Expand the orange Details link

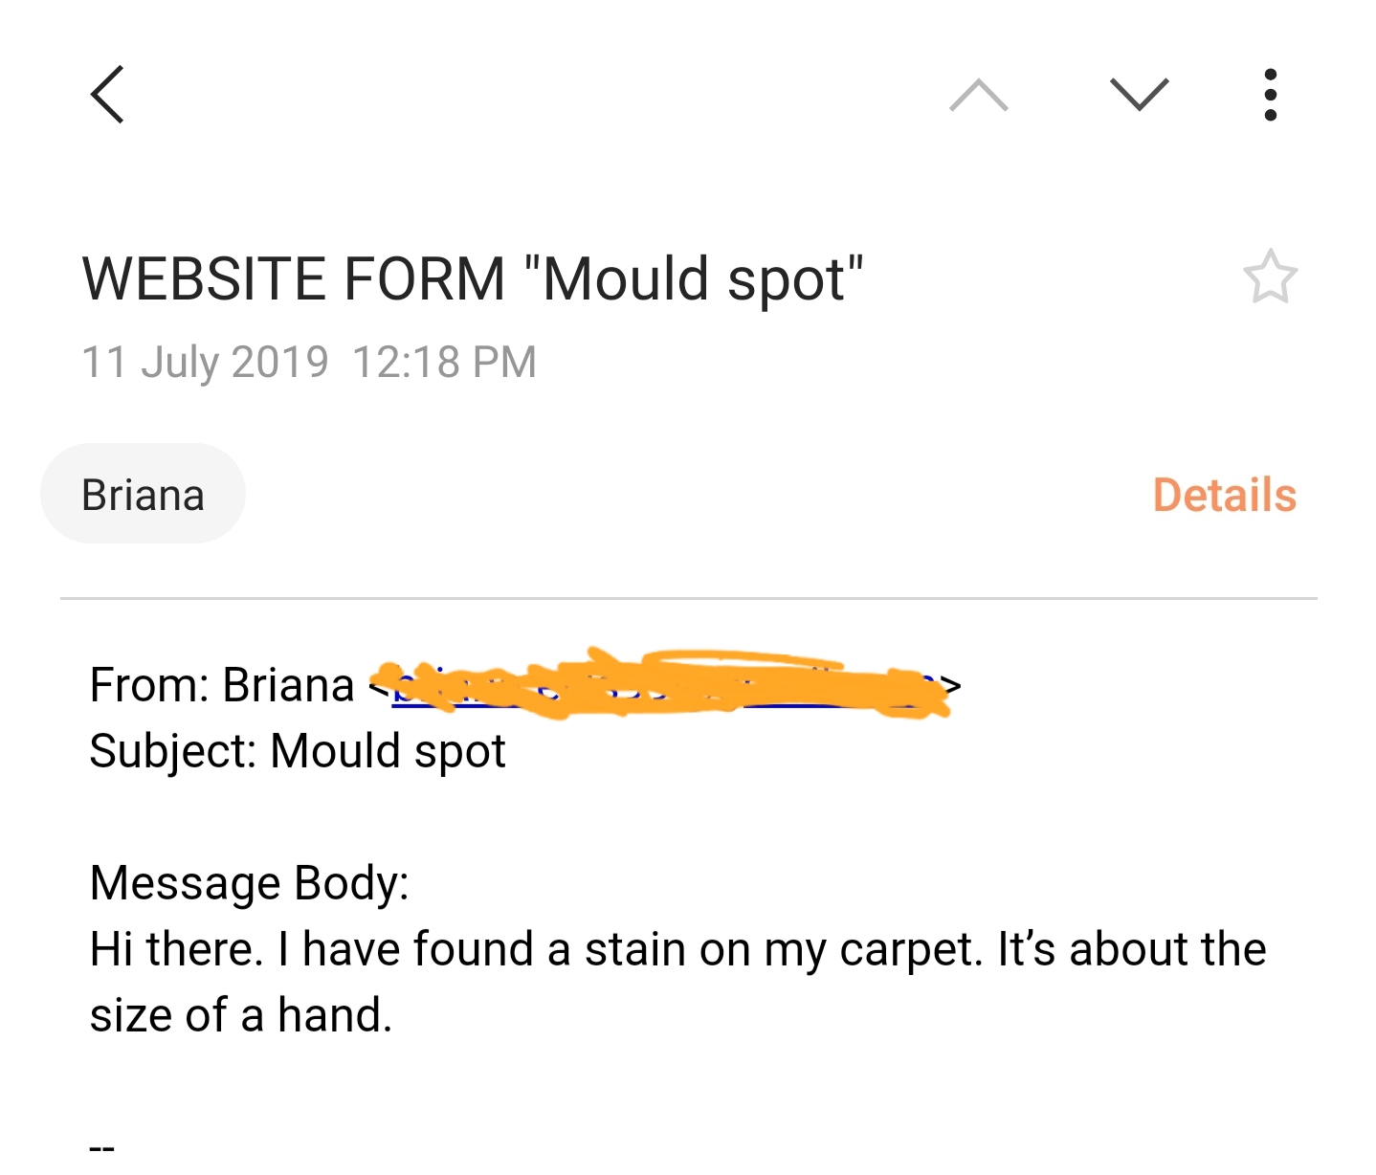tap(1224, 495)
